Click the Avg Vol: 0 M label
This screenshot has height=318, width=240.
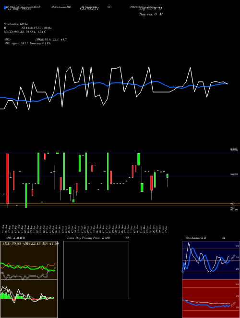coord(151,9)
